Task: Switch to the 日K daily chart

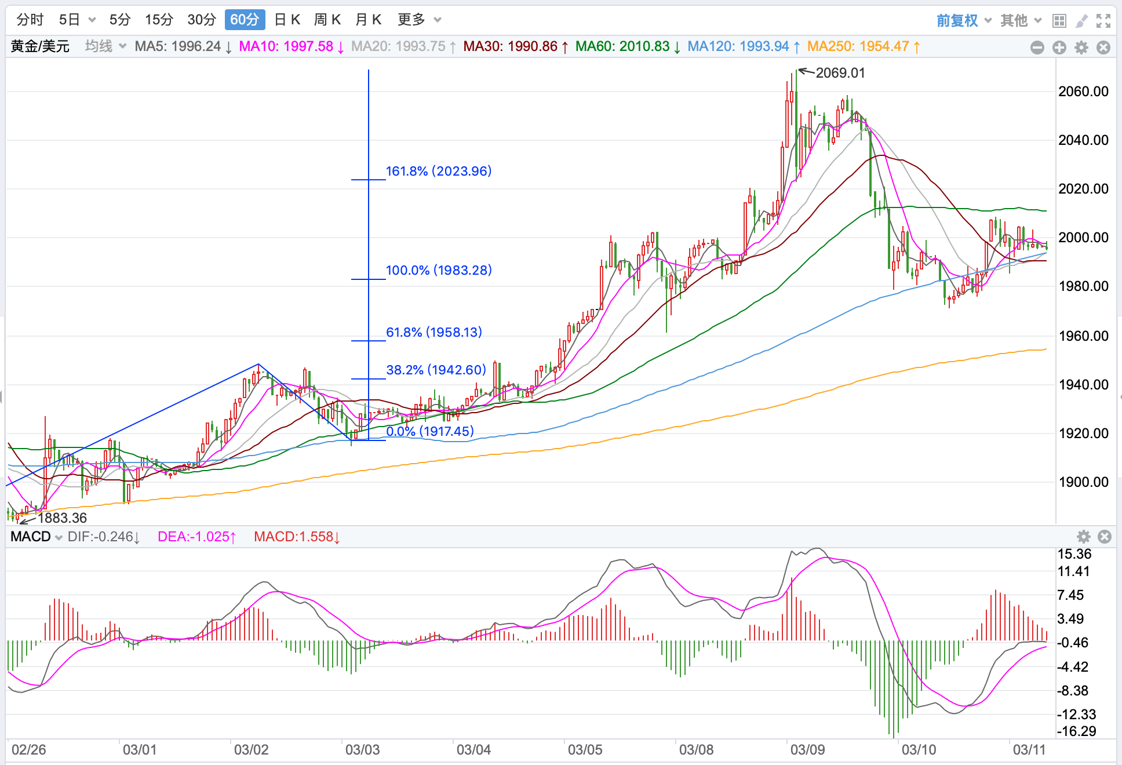Action: [x=287, y=20]
